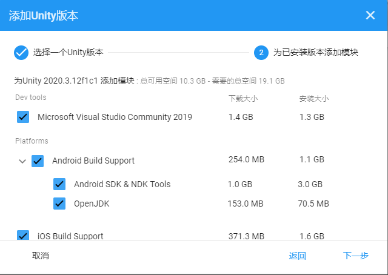
Task: Uncheck iOS Build Support checkbox
Action: click(23, 235)
